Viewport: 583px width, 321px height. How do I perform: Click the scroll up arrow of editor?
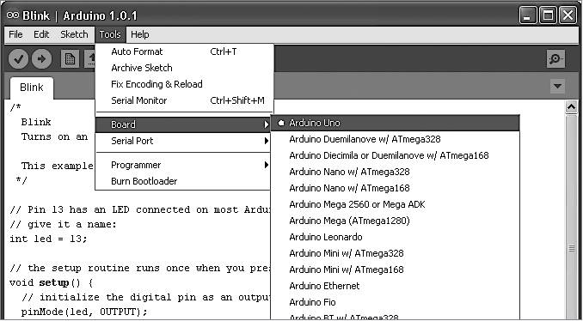tap(571, 107)
